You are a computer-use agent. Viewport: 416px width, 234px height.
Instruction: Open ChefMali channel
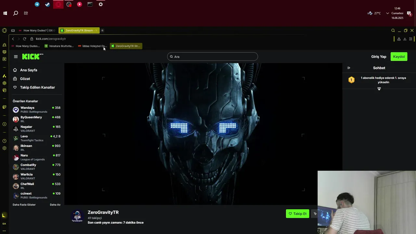(x=36, y=186)
